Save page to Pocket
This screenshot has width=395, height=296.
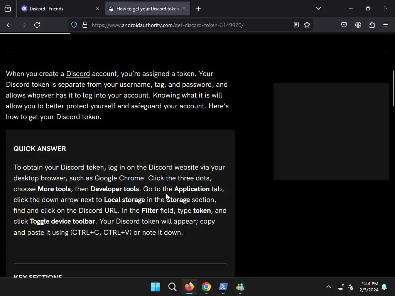(344, 25)
